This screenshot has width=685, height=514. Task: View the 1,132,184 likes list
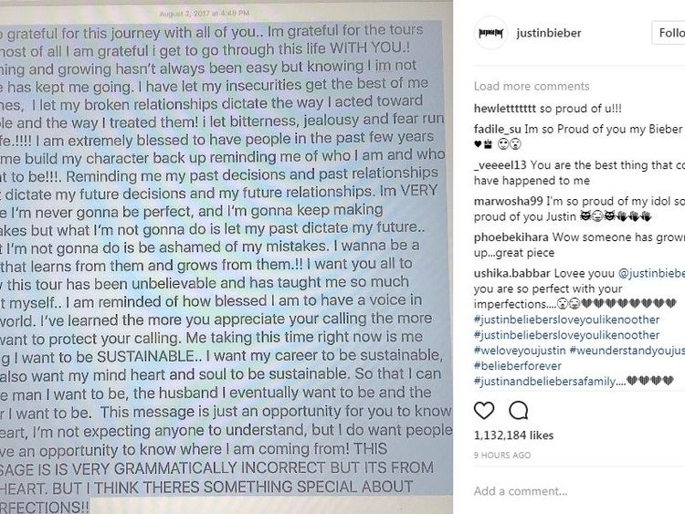pyautogui.click(x=513, y=435)
